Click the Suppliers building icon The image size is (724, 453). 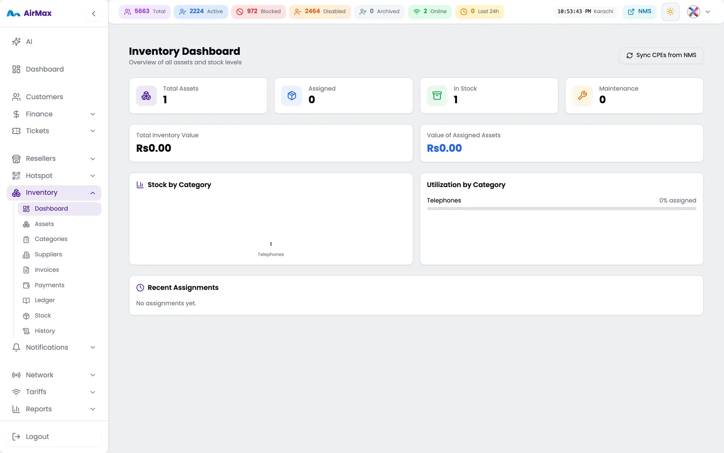tap(26, 255)
